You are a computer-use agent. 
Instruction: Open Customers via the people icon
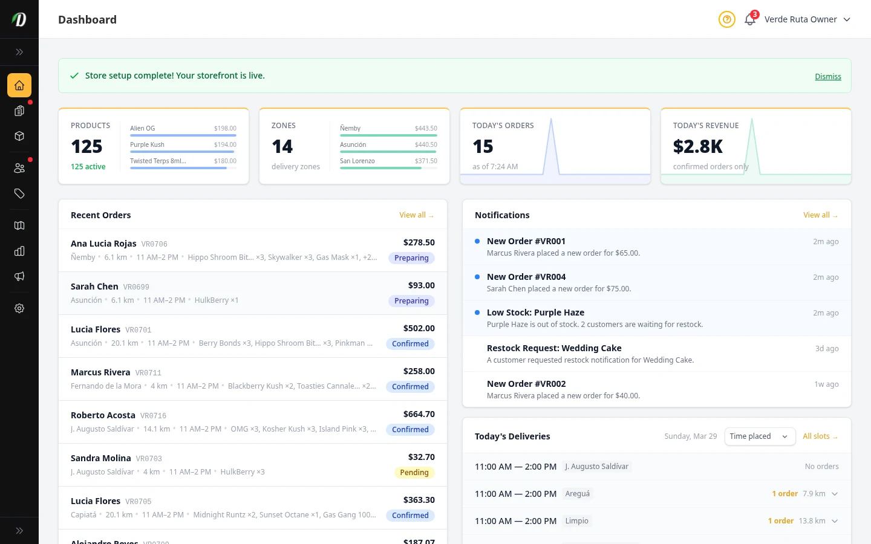[x=19, y=167]
